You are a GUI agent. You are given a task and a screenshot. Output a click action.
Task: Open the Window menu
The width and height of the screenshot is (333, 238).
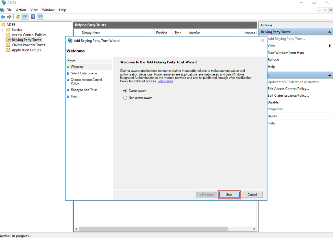coord(48,10)
